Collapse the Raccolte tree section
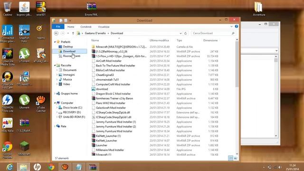 click(x=55, y=66)
